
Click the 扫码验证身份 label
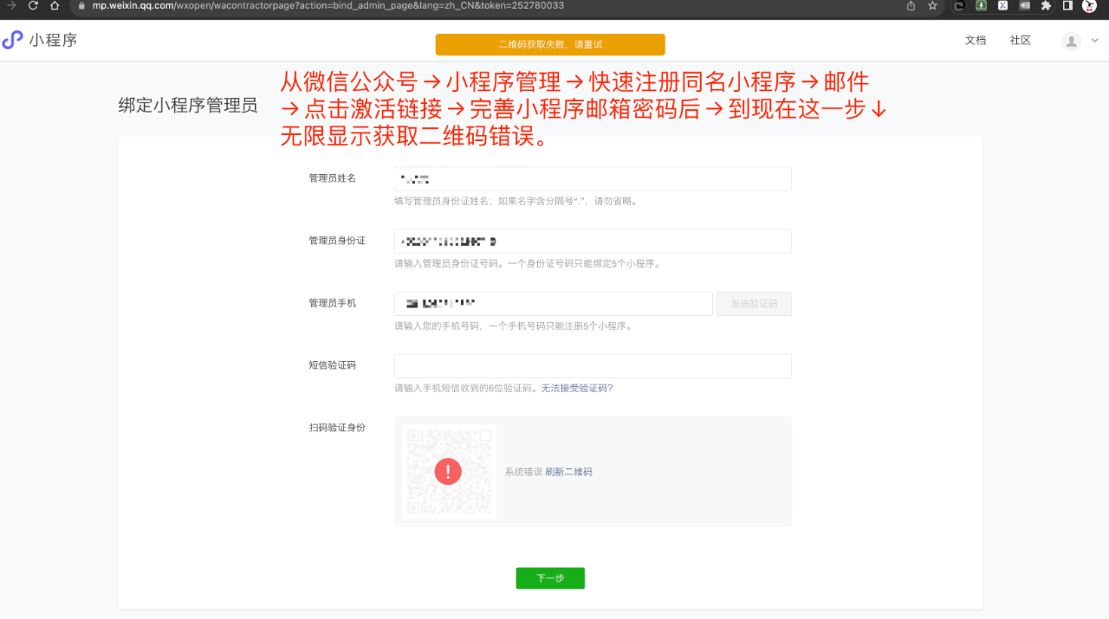point(337,428)
